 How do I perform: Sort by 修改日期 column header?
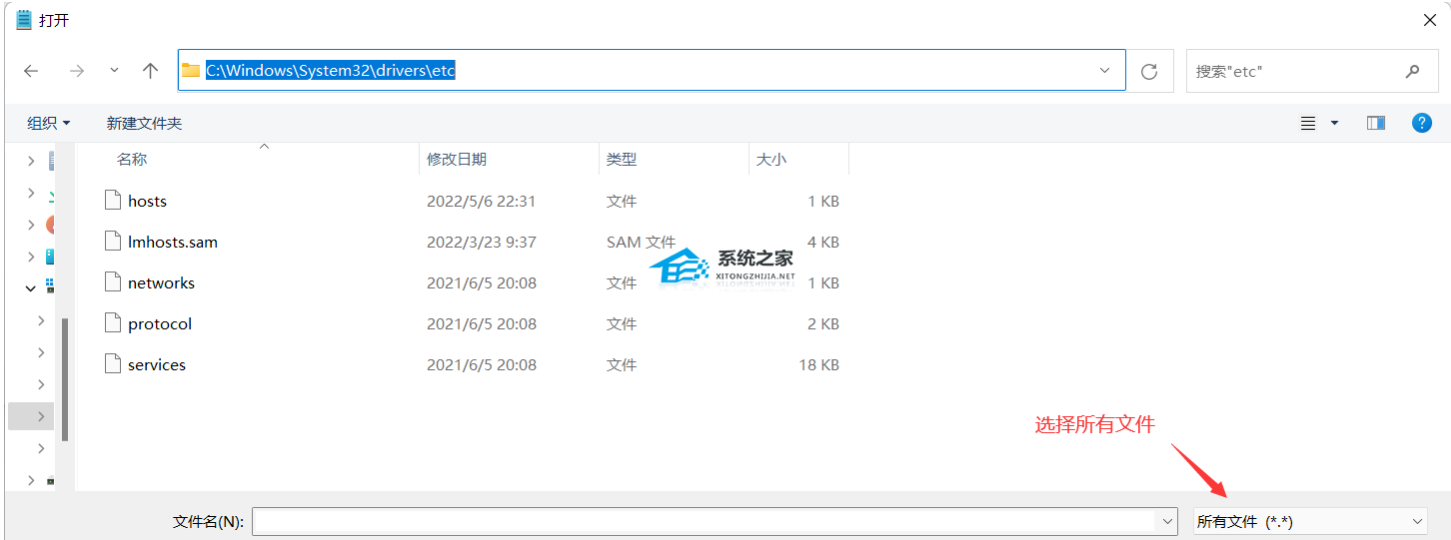[x=457, y=159]
